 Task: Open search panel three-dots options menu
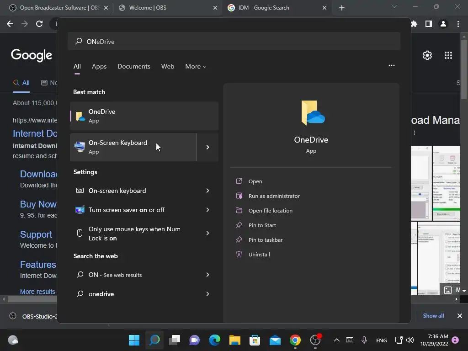392,65
